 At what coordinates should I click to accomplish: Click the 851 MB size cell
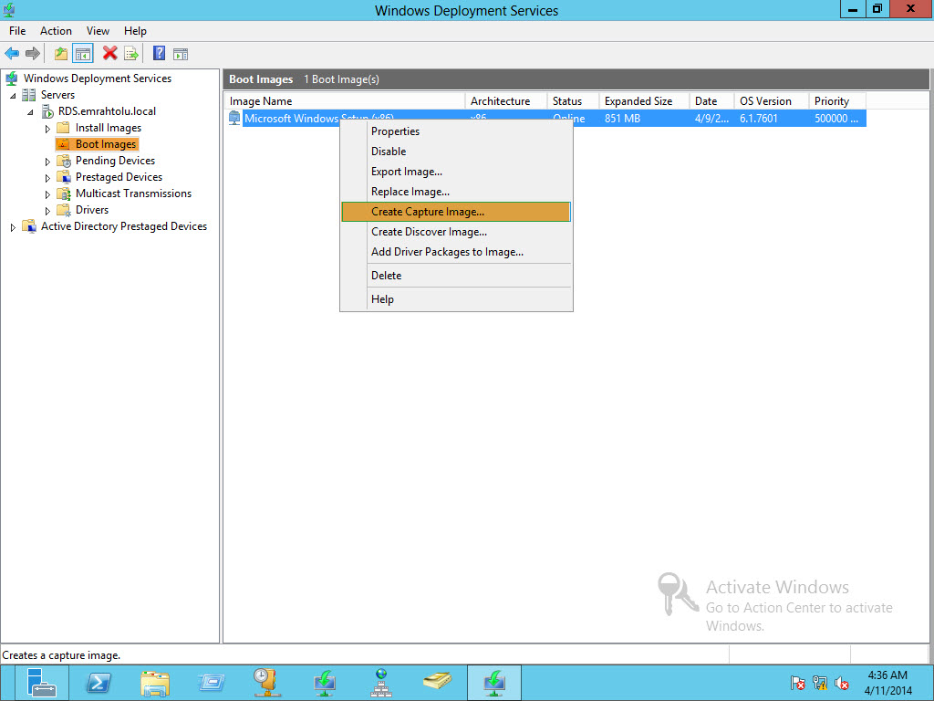click(622, 119)
